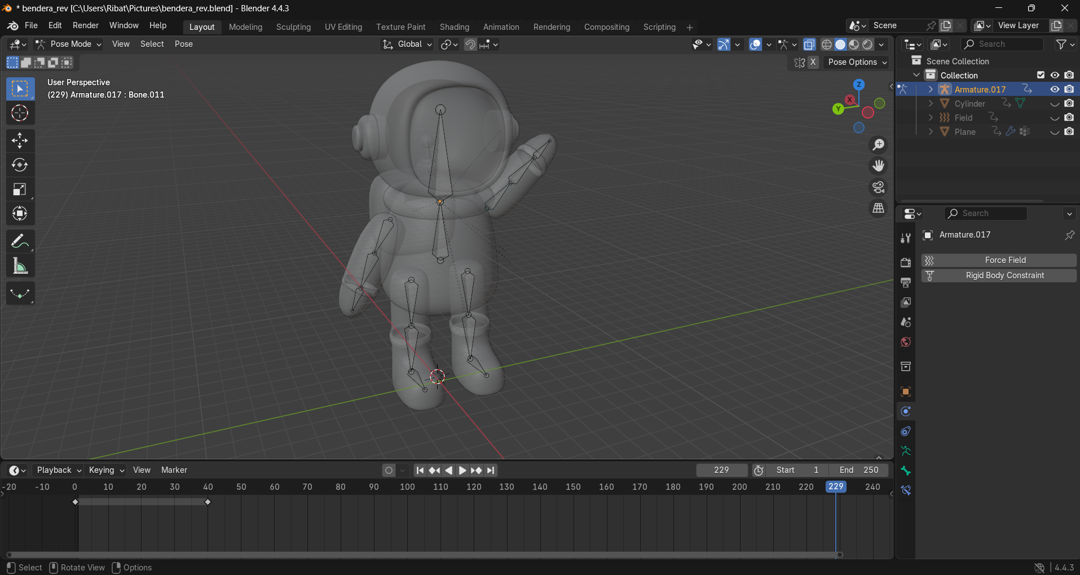The height and width of the screenshot is (575, 1080).
Task: Activate the Scale tool
Action: 20,189
